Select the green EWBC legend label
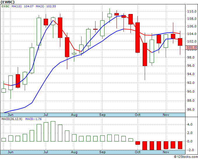The height and width of the screenshot is (159, 198). (6, 6)
